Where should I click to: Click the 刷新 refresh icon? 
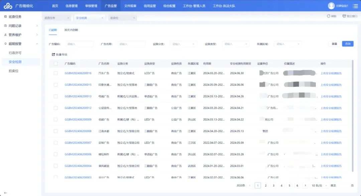pos(329,16)
